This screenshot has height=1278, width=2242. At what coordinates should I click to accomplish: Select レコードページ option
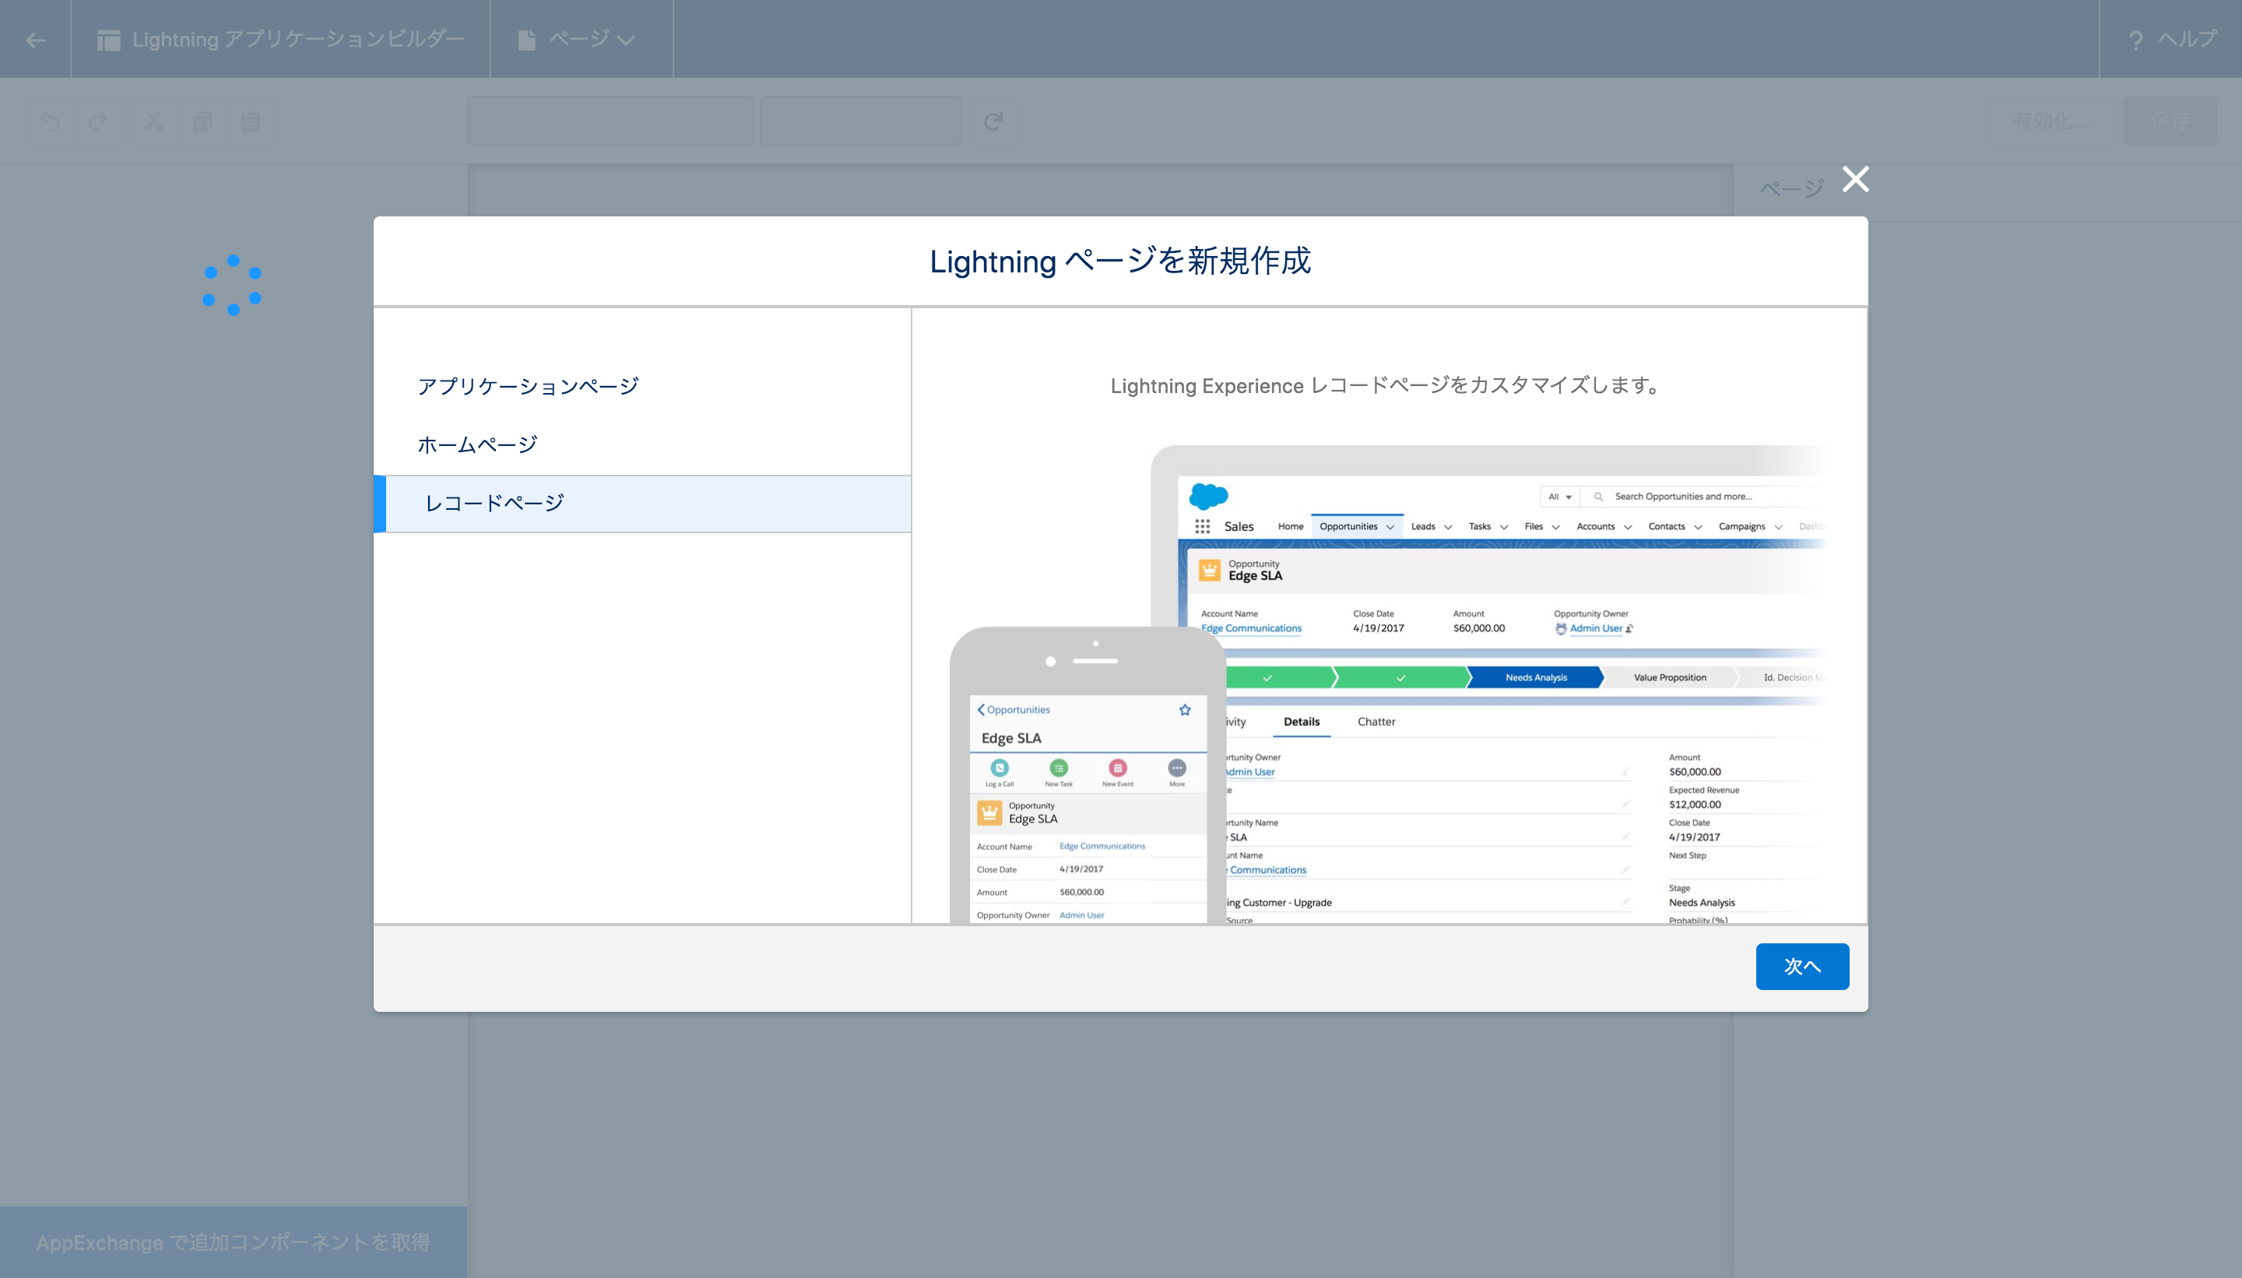495,503
